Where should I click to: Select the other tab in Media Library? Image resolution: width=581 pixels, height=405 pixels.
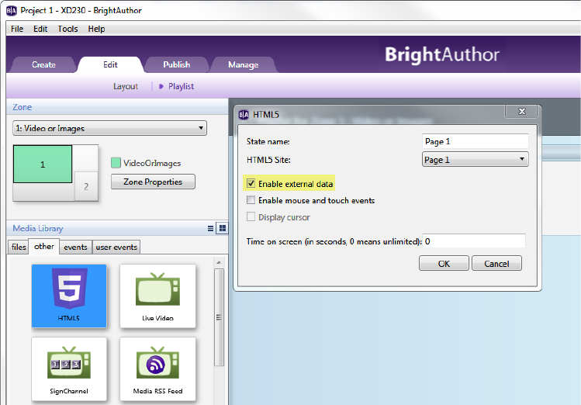(44, 247)
